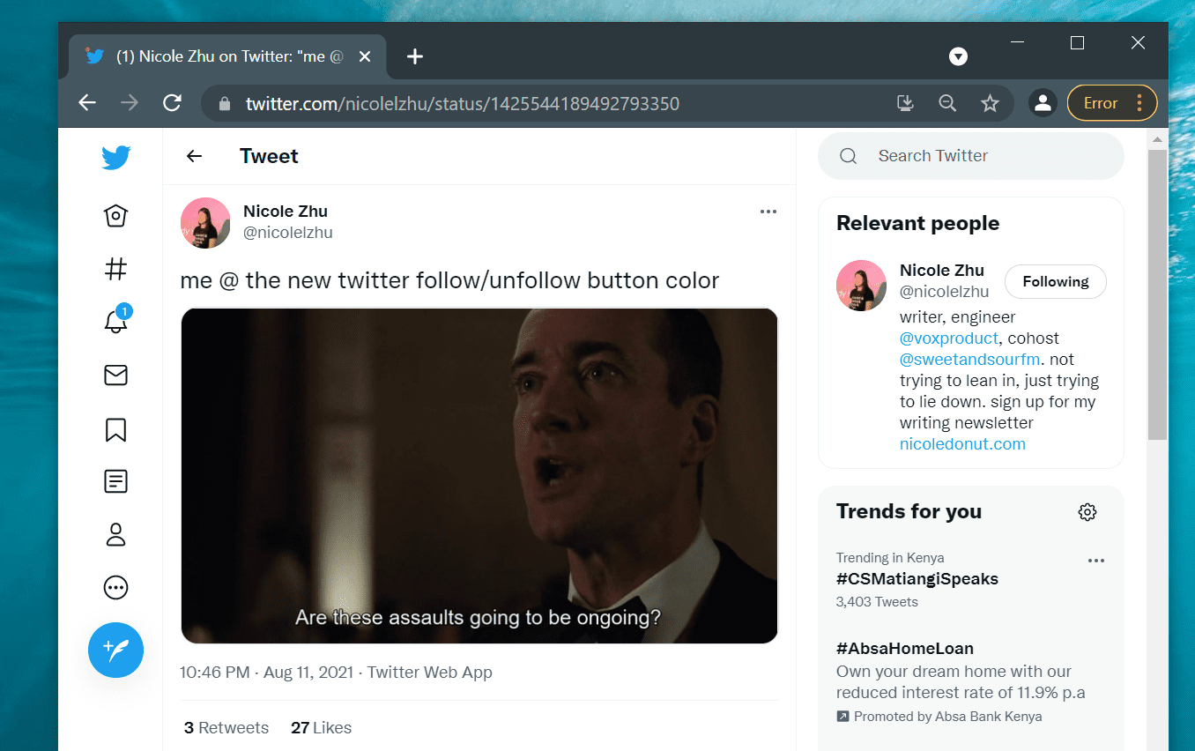Click Nicole Zhu's avatar in Relevant people

pos(861,286)
